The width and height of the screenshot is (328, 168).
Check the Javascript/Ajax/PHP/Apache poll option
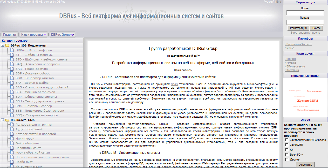pos(287,140)
